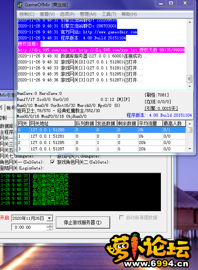Click the log pane scrollbar thumb
This screenshot has height=270, width=198.
tap(190, 79)
